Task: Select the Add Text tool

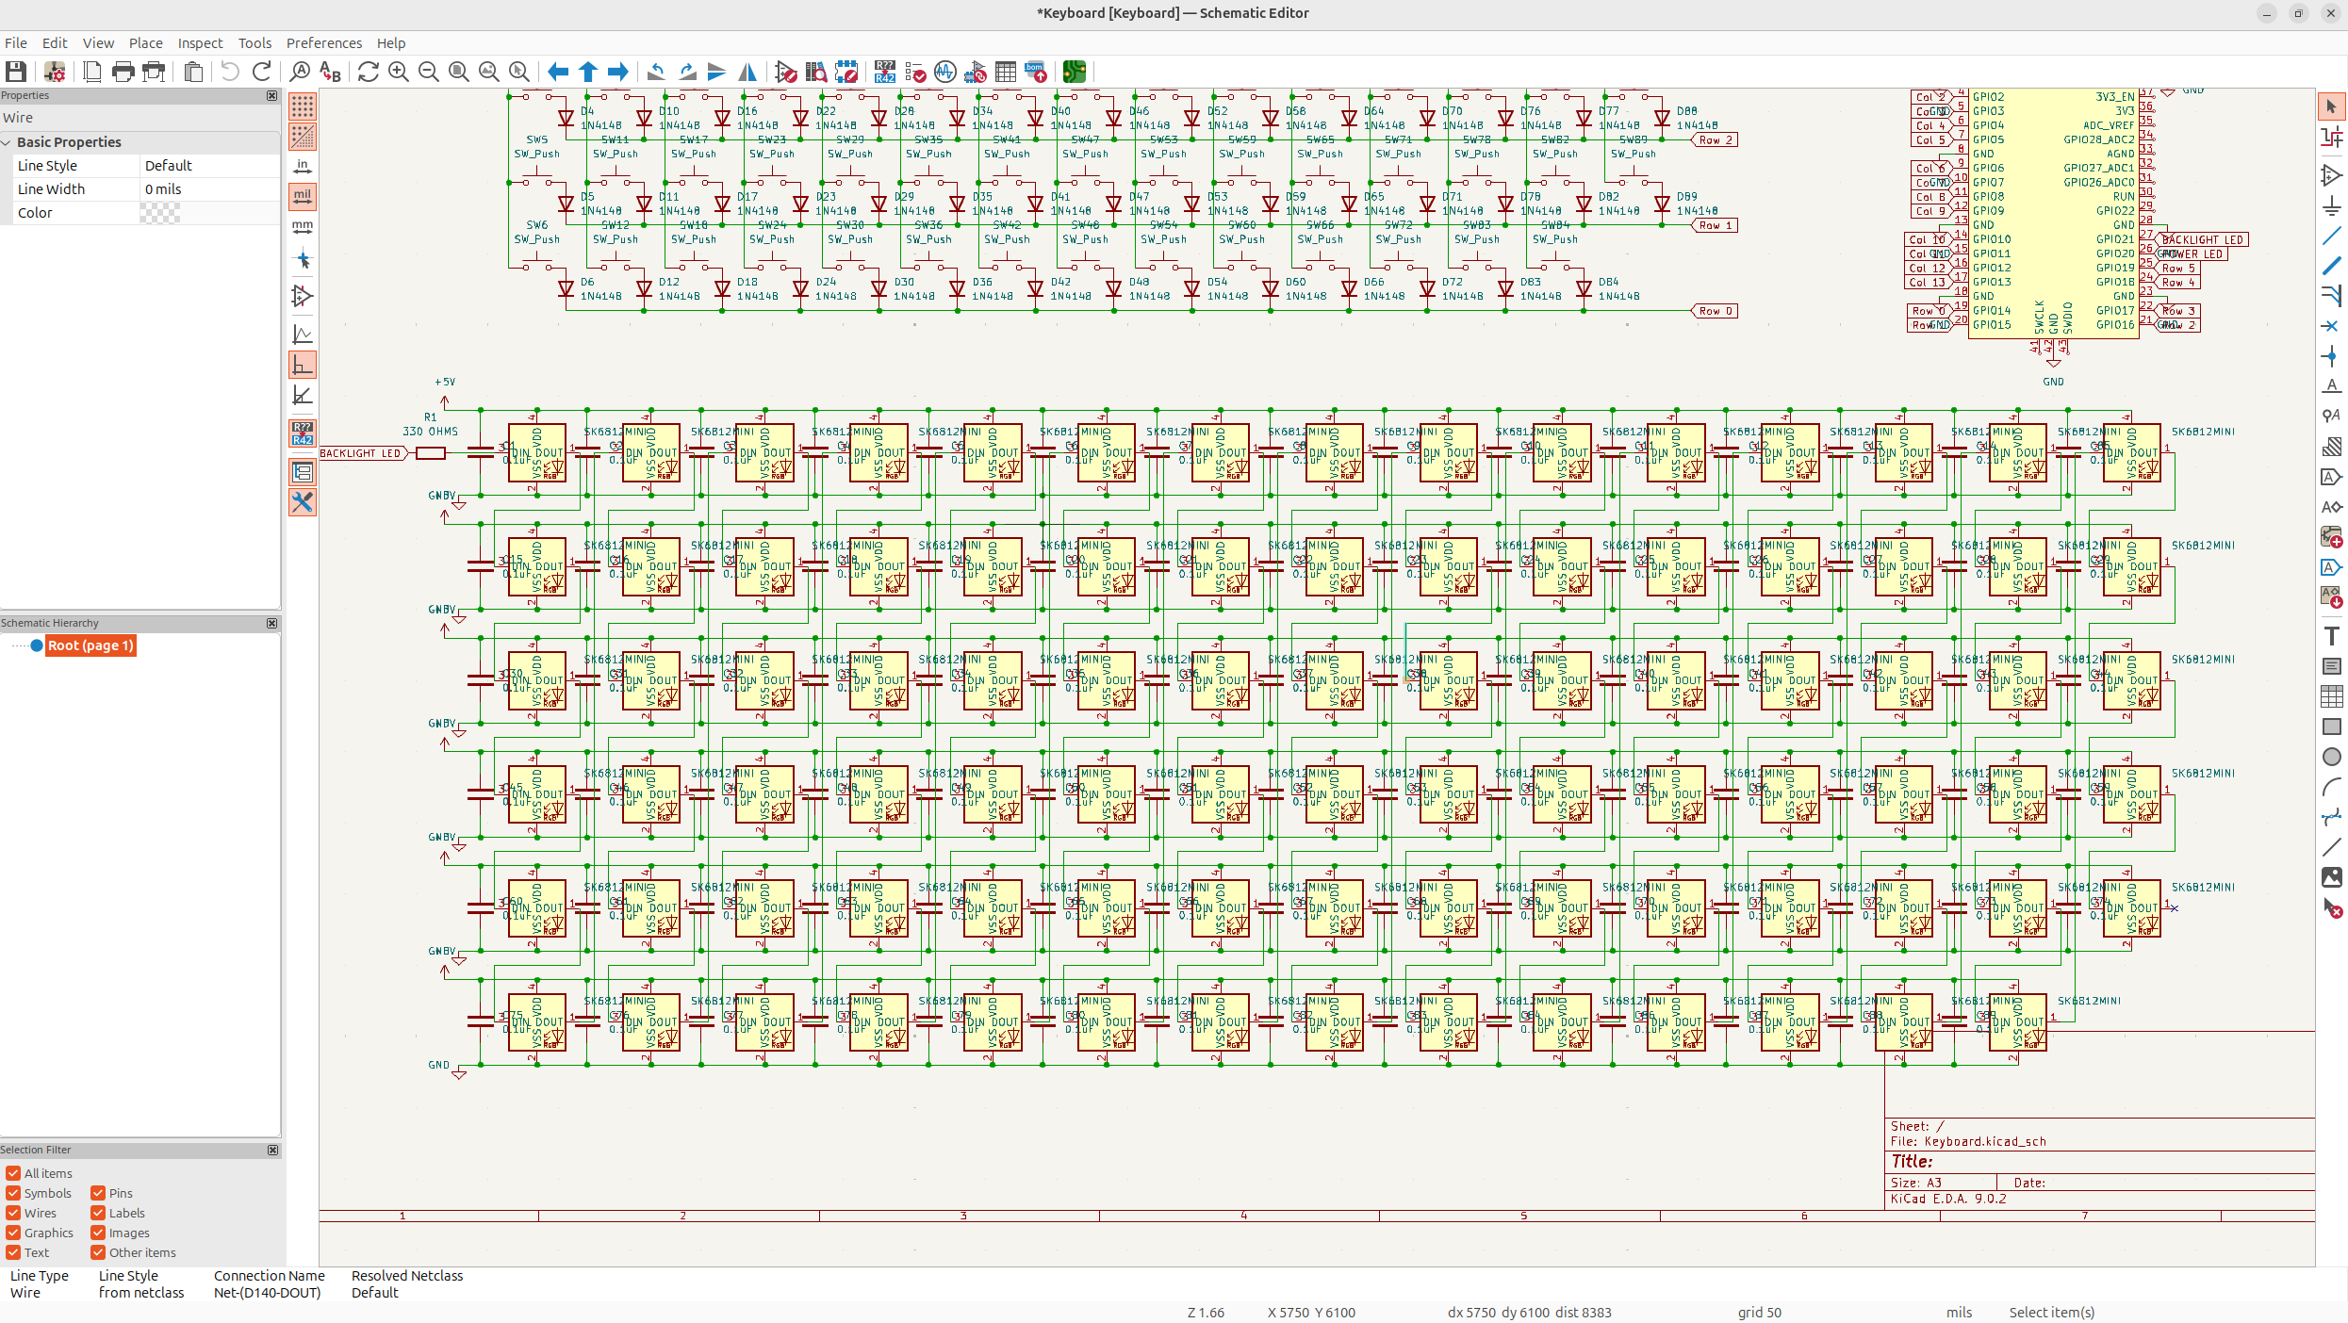Action: 2331,636
